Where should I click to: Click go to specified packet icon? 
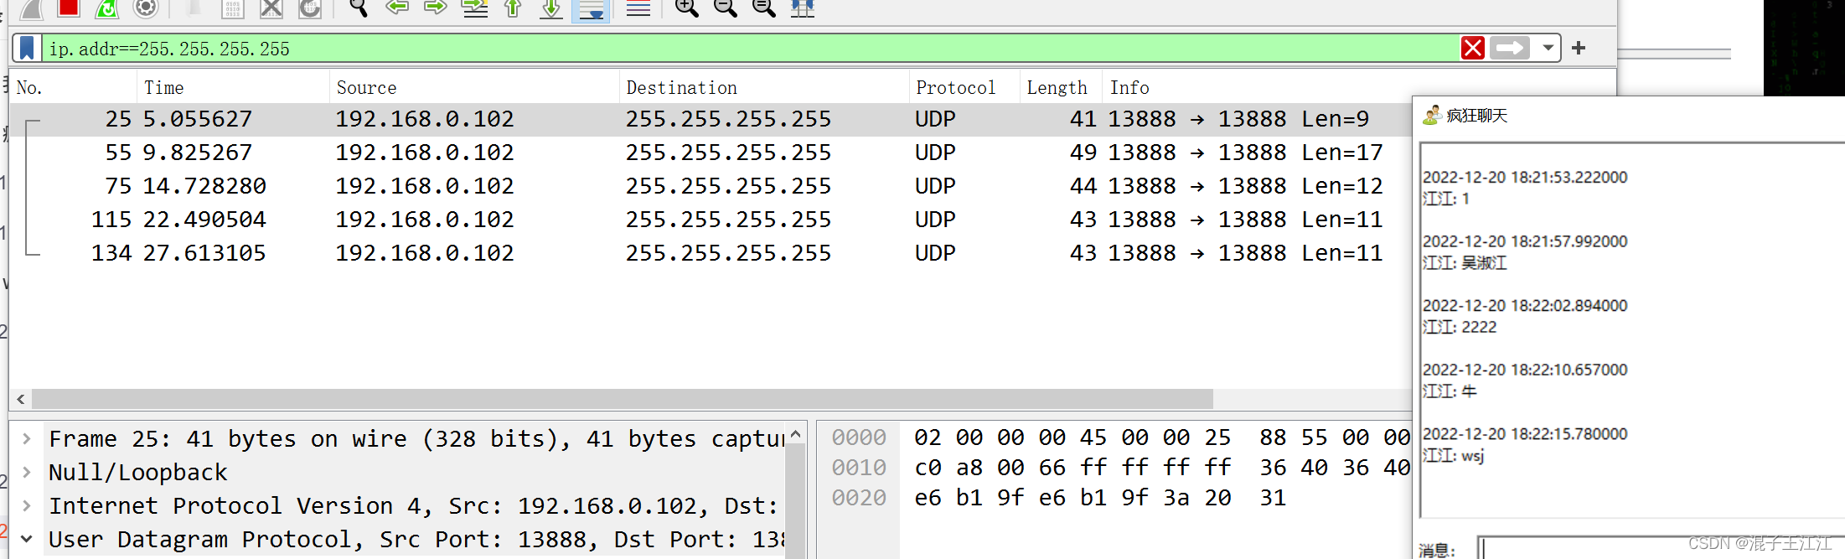[475, 8]
